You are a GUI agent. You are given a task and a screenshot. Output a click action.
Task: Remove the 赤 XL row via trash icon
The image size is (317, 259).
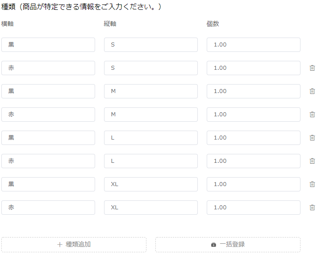click(312, 208)
